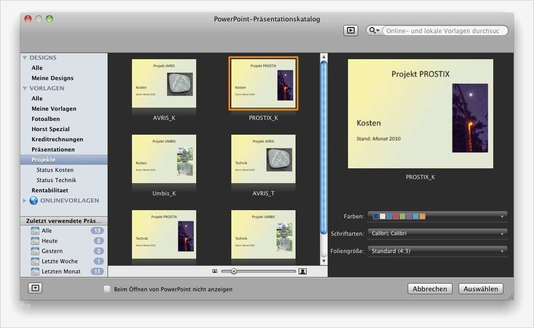Click calendar icon next to Gestern

click(x=35, y=251)
